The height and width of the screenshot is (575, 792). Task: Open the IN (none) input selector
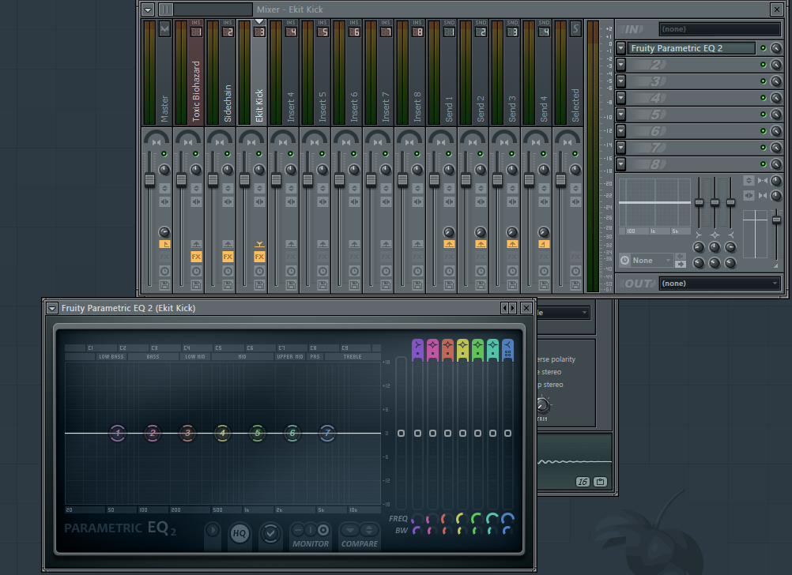(x=720, y=28)
